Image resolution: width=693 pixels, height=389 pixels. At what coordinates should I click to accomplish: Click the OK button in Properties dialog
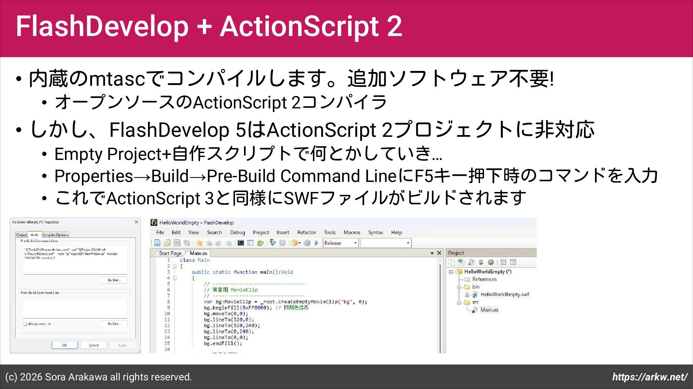(x=65, y=345)
